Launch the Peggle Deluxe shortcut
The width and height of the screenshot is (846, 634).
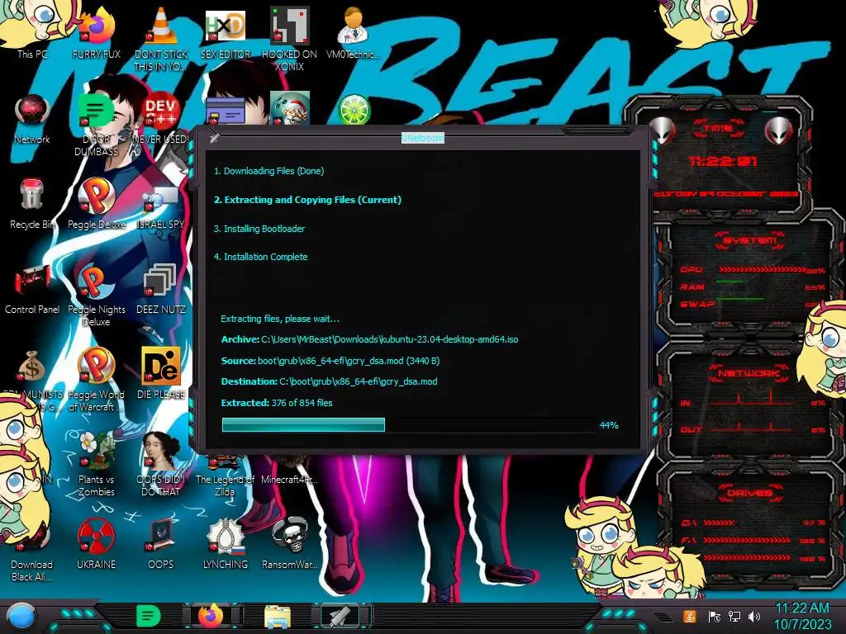click(x=97, y=202)
